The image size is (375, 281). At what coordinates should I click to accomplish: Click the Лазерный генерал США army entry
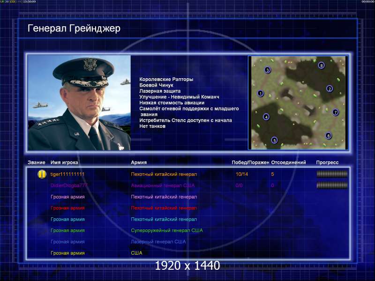pos(158,242)
